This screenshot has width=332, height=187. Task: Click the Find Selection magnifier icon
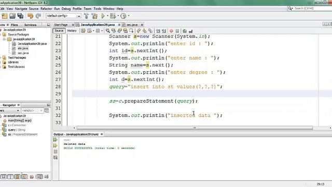click(108, 31)
